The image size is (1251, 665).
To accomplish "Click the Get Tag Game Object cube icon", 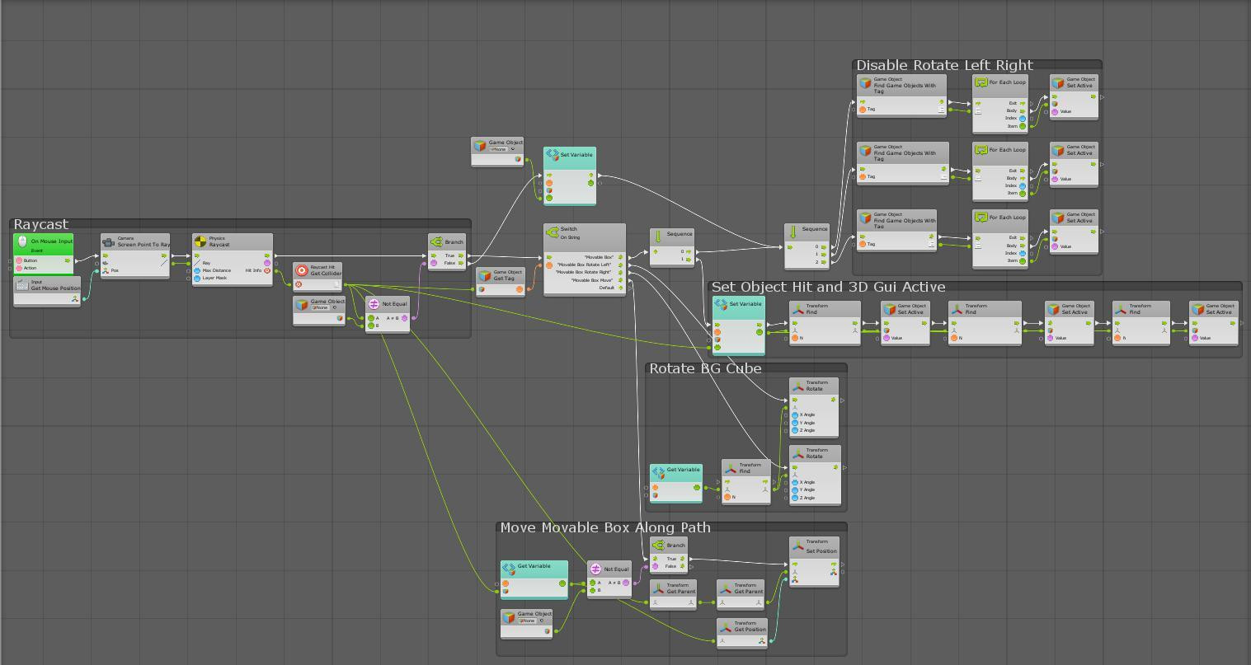I will coord(485,275).
